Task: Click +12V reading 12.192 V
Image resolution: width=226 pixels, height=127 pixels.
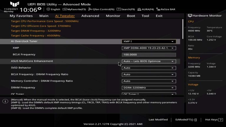Action: [193, 94]
